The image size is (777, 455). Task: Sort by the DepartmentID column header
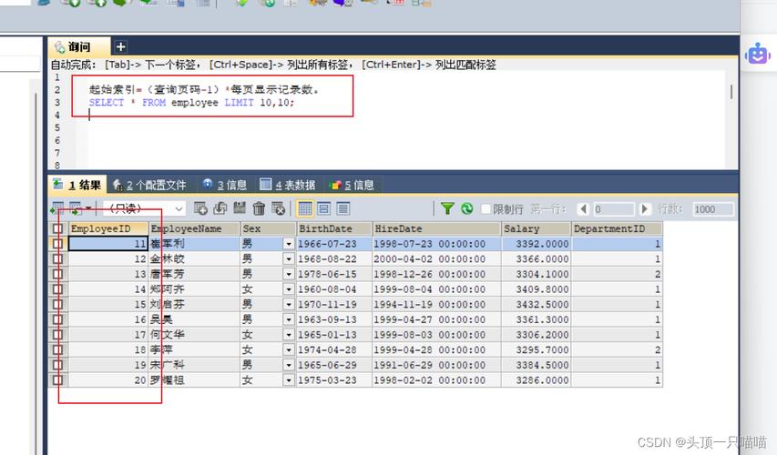pyautogui.click(x=617, y=228)
